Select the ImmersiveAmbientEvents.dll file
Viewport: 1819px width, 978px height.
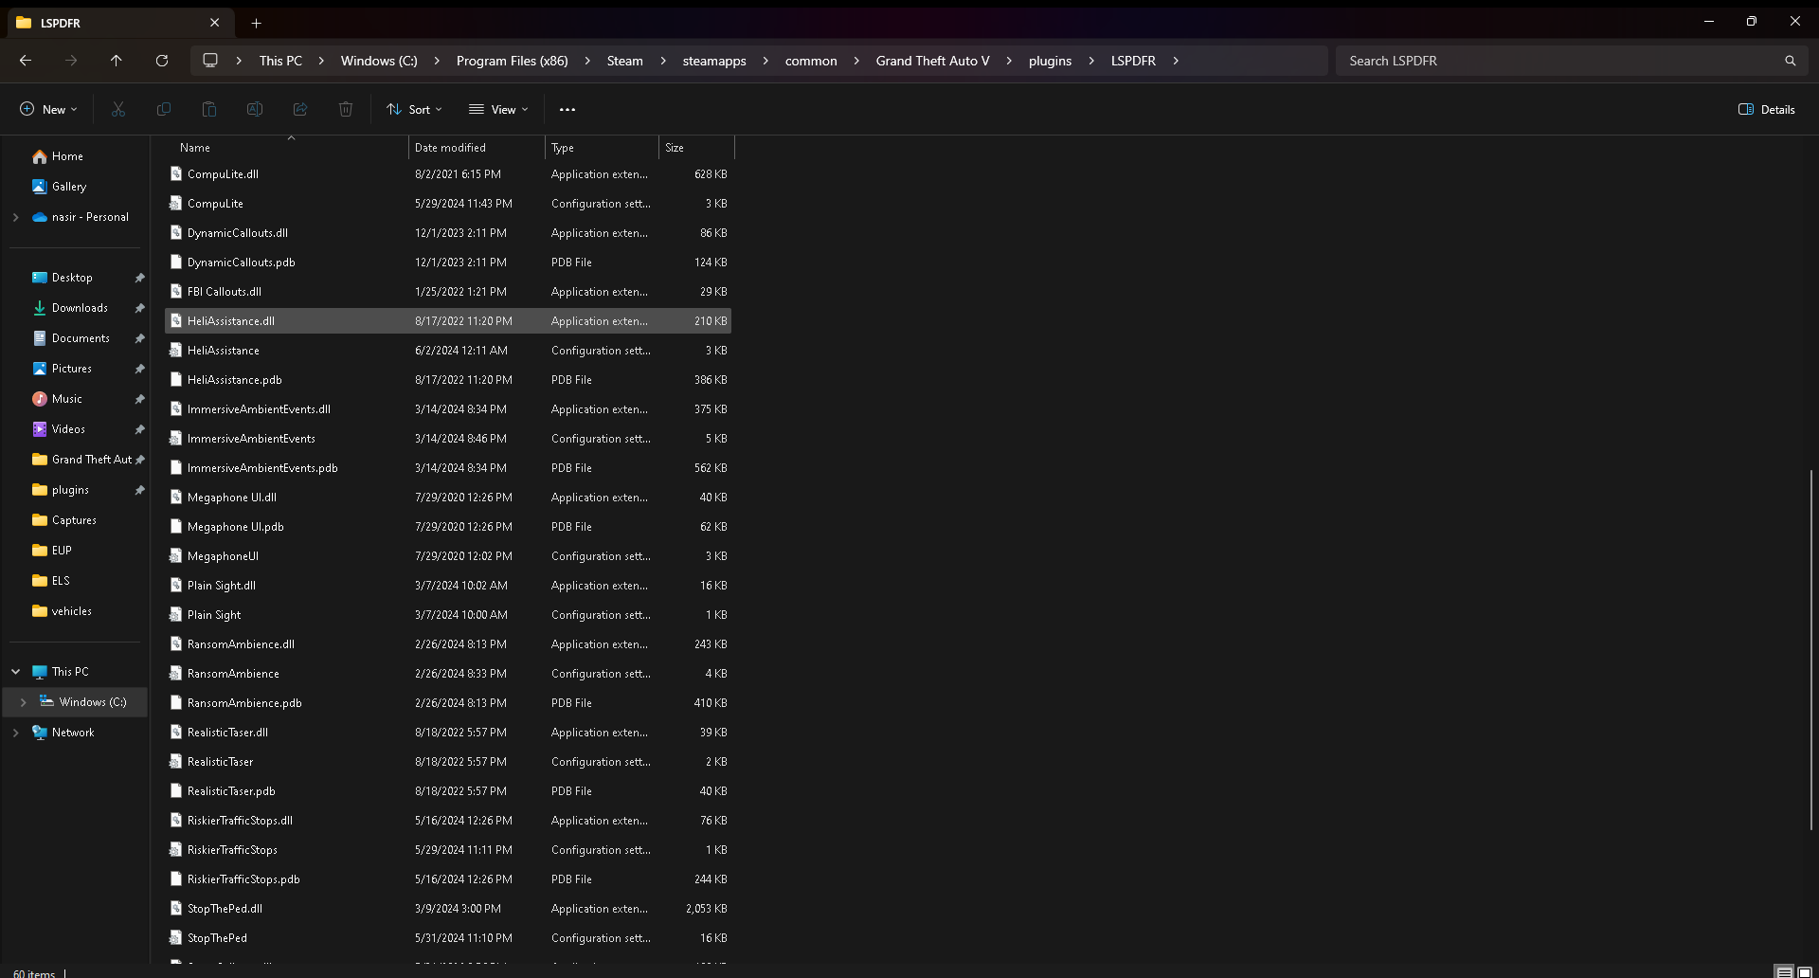448,409
